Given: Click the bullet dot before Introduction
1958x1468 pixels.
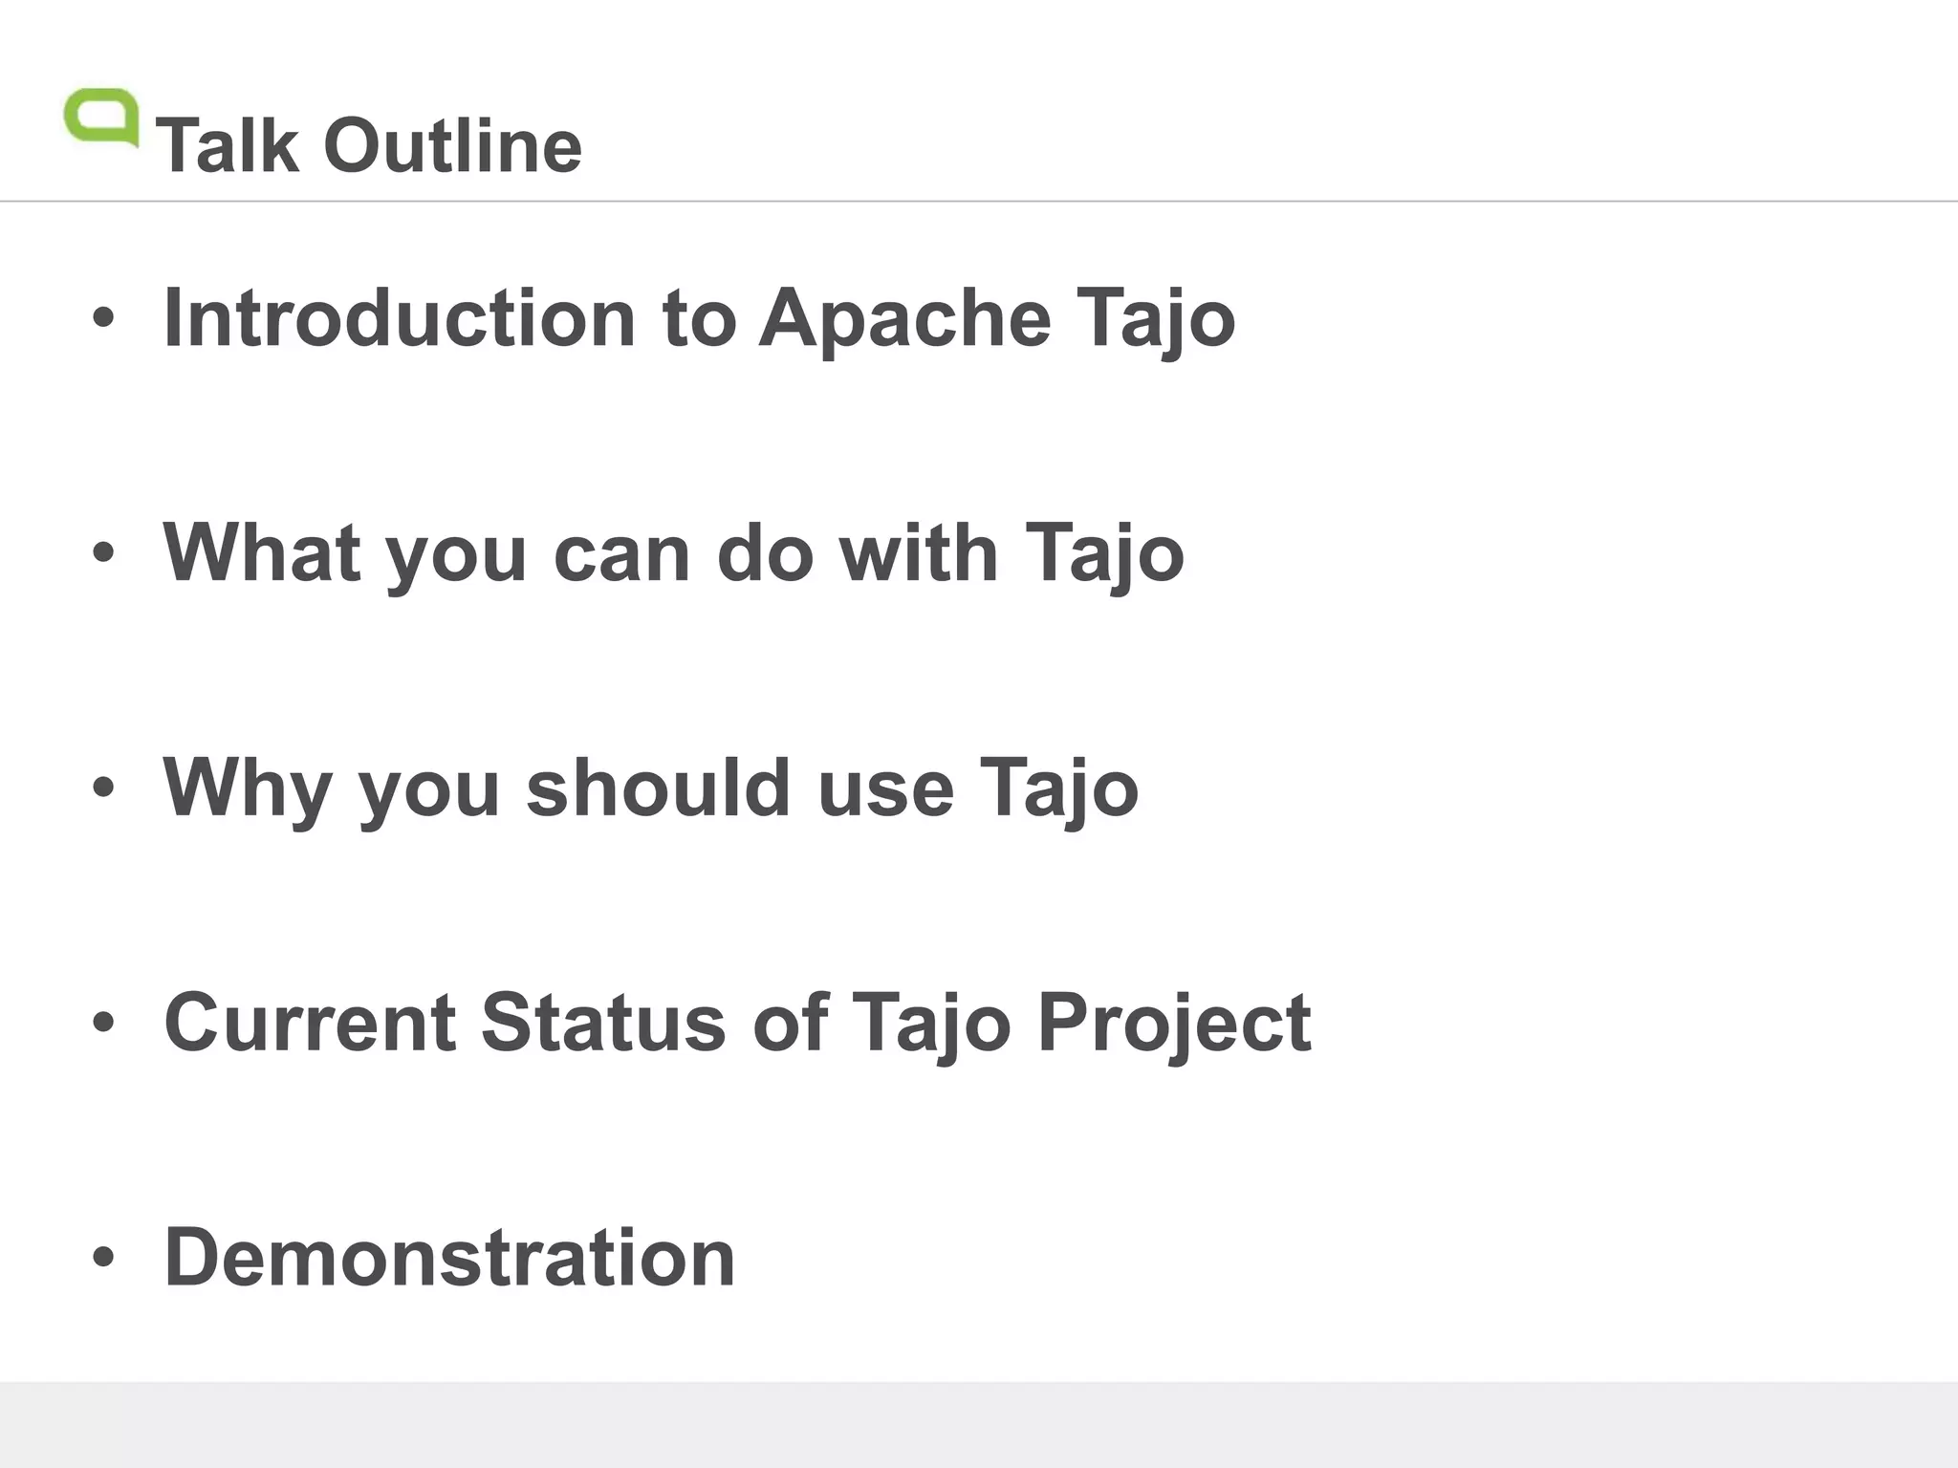Looking at the screenshot, I should coord(103,319).
